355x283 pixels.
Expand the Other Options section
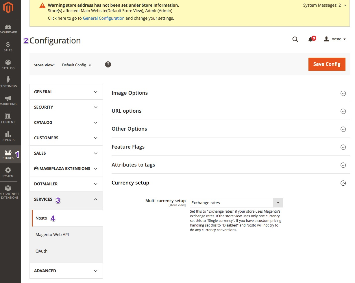230,129
